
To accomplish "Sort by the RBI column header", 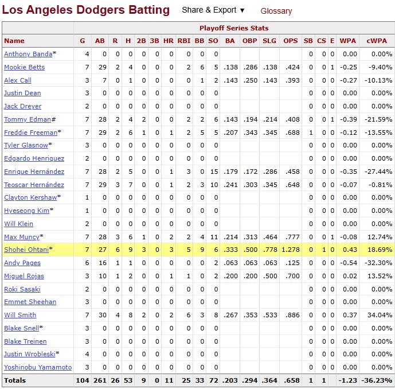I will [x=184, y=41].
